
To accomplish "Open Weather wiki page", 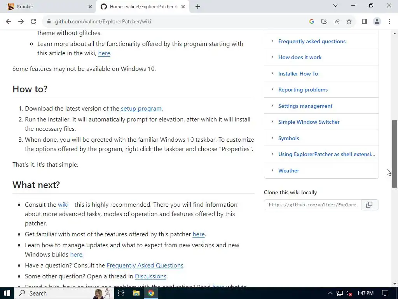I will 289,171.
